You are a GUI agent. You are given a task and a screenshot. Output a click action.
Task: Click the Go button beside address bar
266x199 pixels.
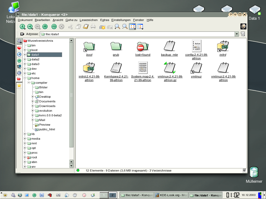243,34
